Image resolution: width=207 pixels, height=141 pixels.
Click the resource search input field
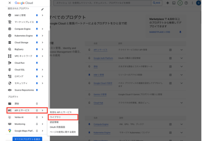[102, 3]
